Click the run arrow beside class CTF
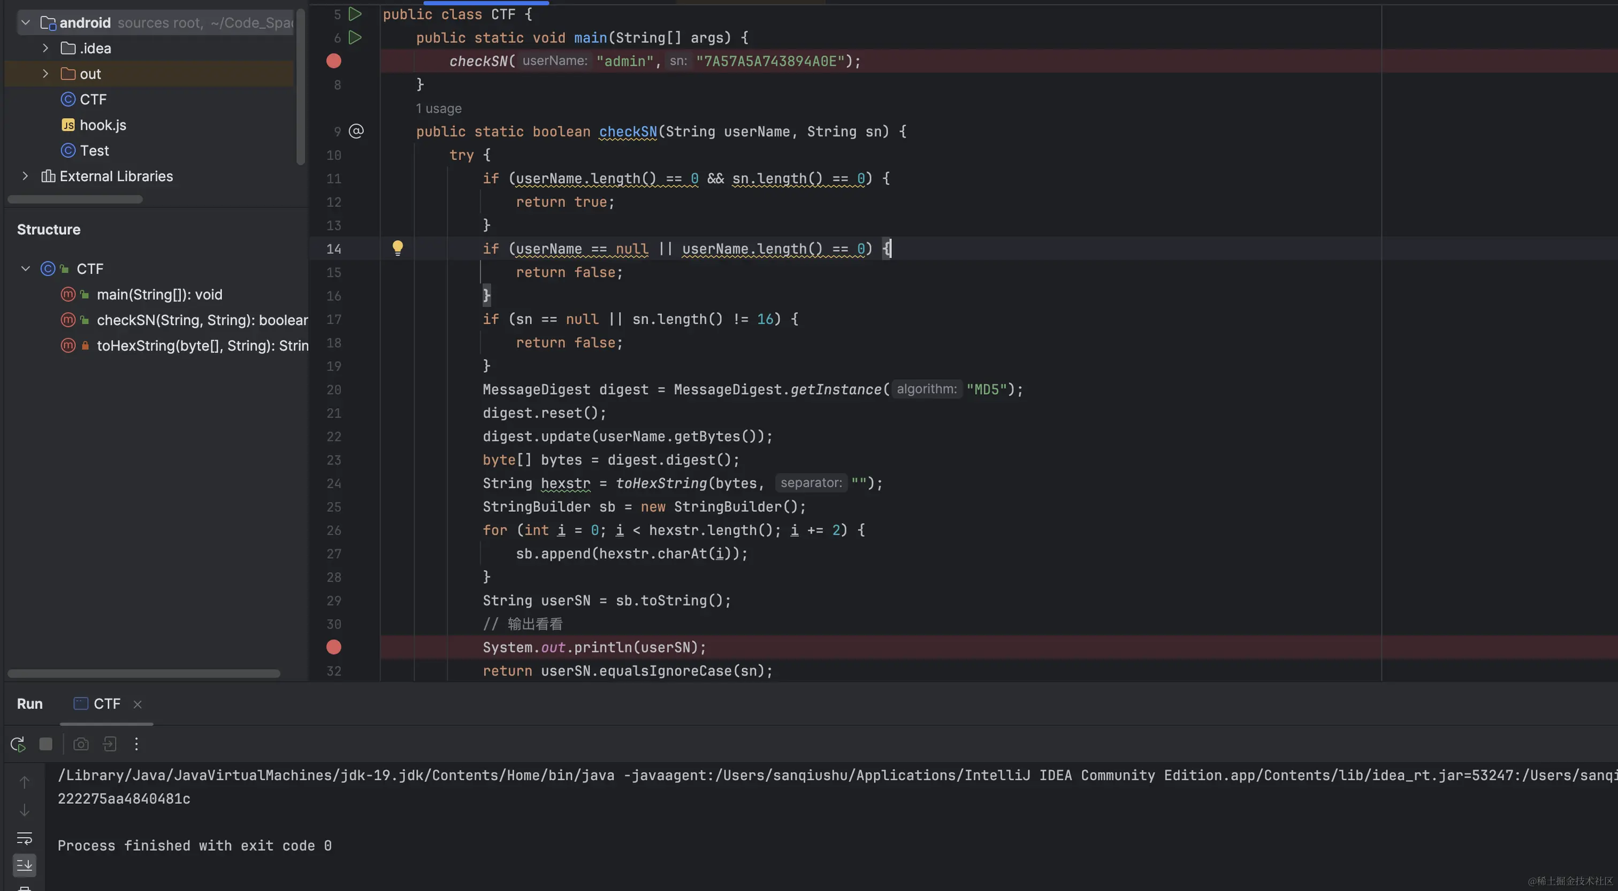Image resolution: width=1618 pixels, height=891 pixels. 355,14
